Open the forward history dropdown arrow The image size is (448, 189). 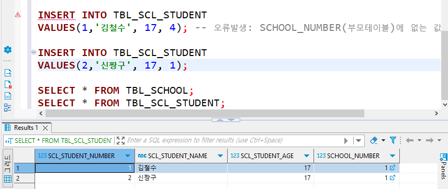439,140
